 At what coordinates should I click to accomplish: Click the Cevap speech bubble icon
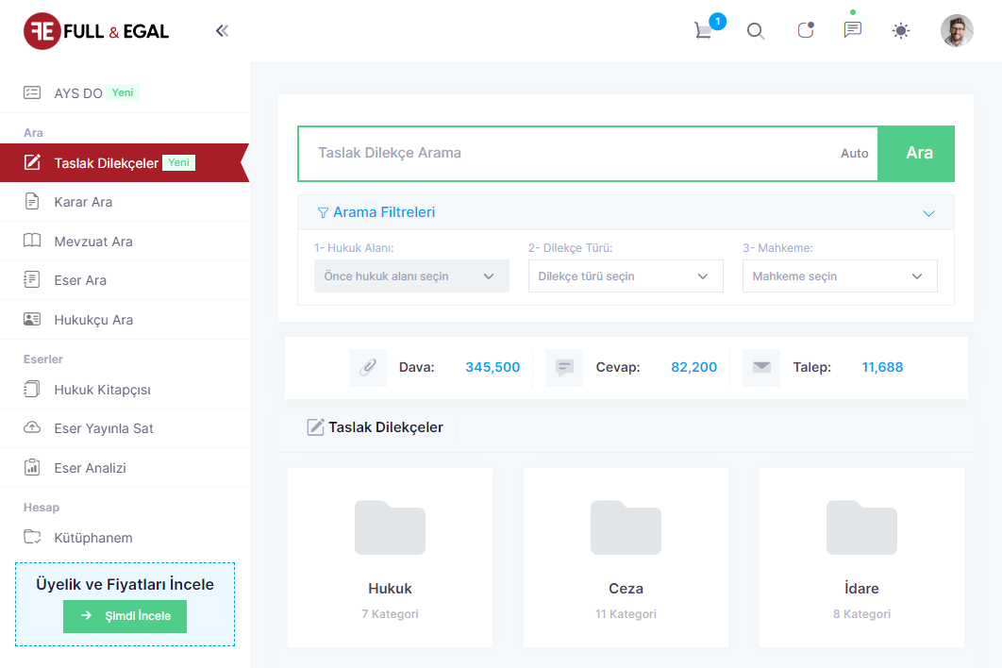click(x=564, y=368)
